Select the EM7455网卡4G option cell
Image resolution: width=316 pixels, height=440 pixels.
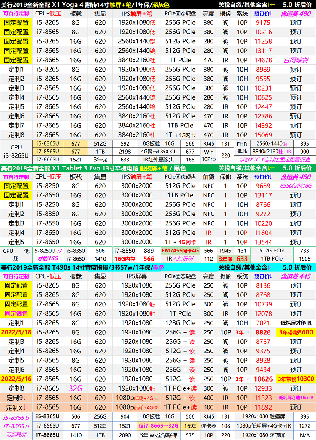click(x=180, y=251)
